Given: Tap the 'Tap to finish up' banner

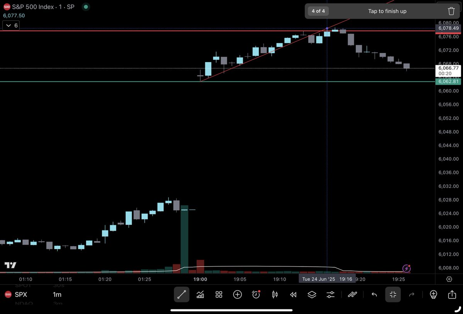Looking at the screenshot, I should point(387,11).
